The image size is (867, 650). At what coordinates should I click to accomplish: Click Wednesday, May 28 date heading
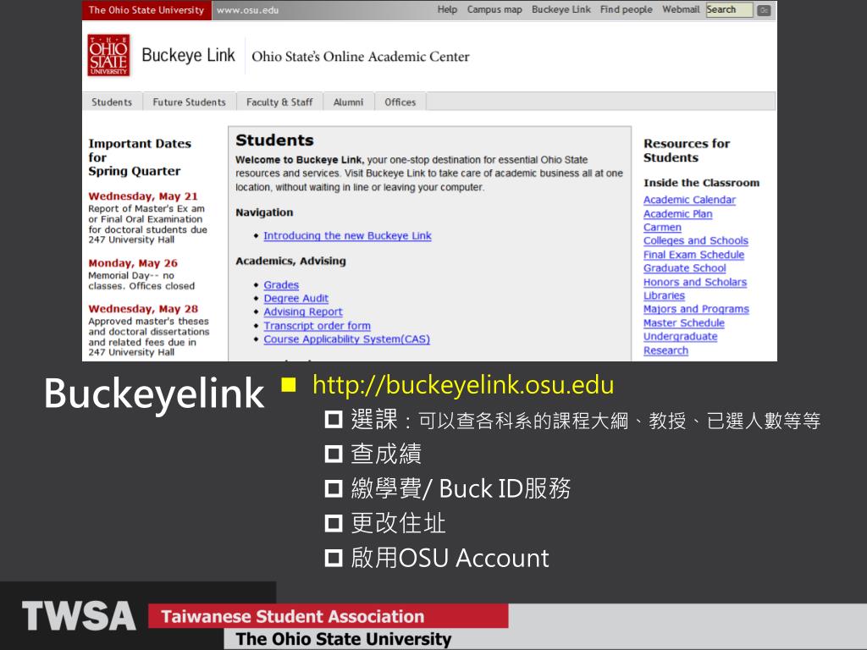(143, 309)
